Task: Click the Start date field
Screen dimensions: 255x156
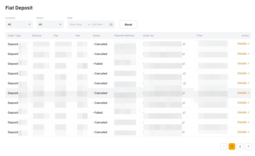Action: [x=76, y=25]
